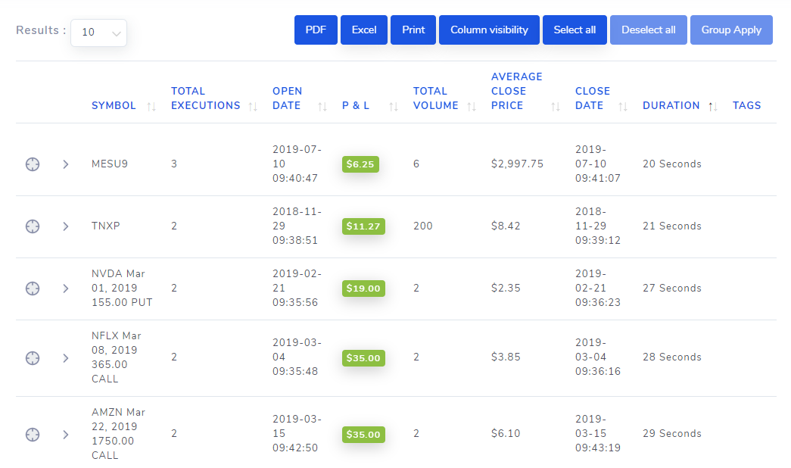Click the Tags column header

coord(746,105)
